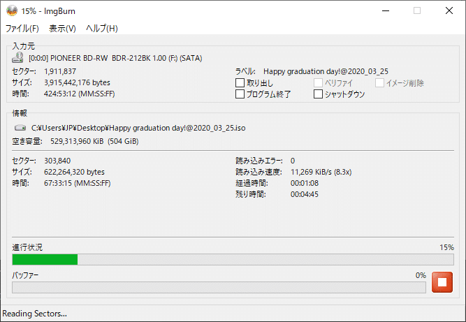
Task: Click the source size 3,915,442,176 bytes
Action: click(x=77, y=82)
